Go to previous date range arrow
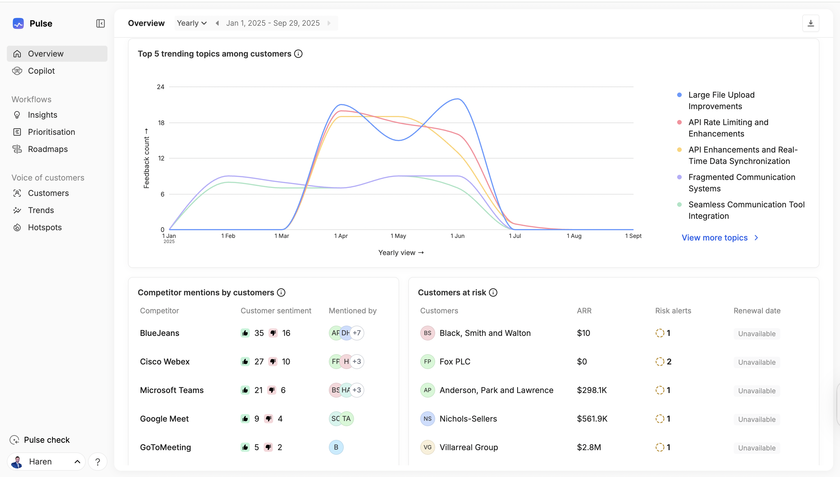This screenshot has height=477, width=840. click(x=217, y=23)
